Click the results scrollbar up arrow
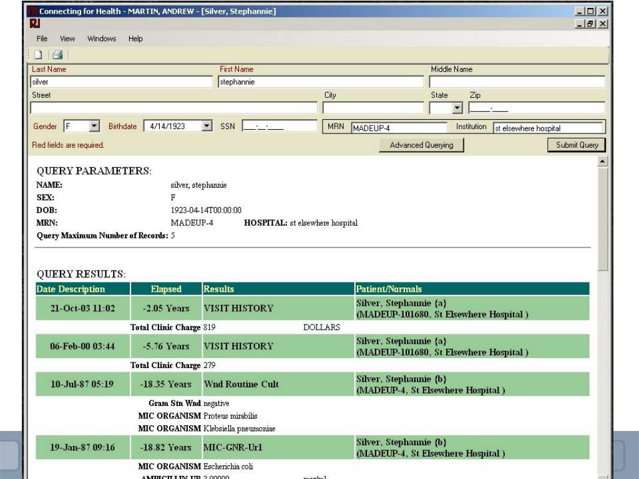 point(602,162)
